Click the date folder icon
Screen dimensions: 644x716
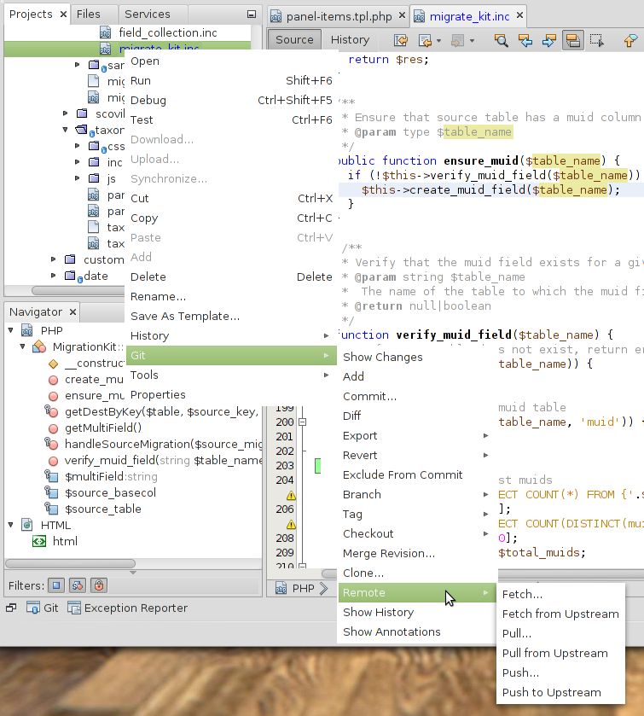tap(71, 277)
